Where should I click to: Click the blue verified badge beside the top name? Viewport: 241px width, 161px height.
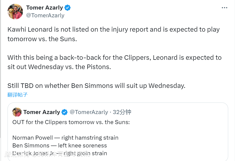tap(67, 8)
